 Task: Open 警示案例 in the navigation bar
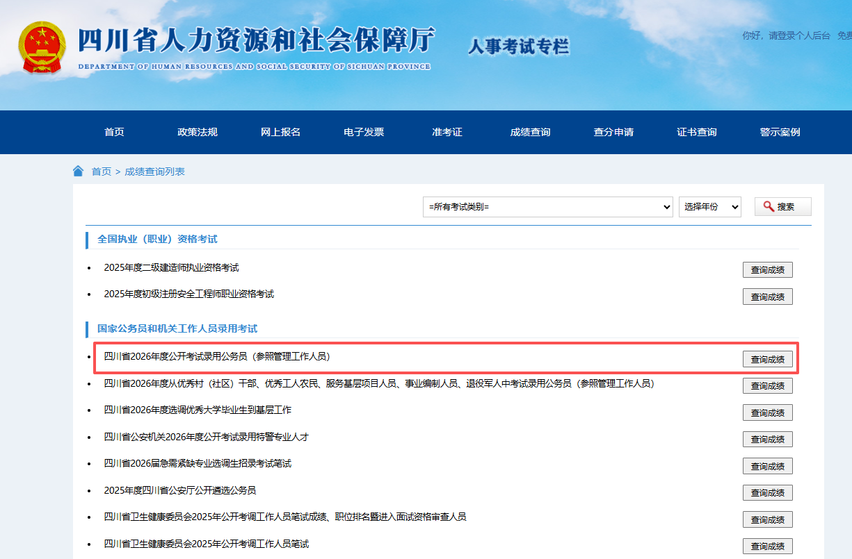[780, 132]
